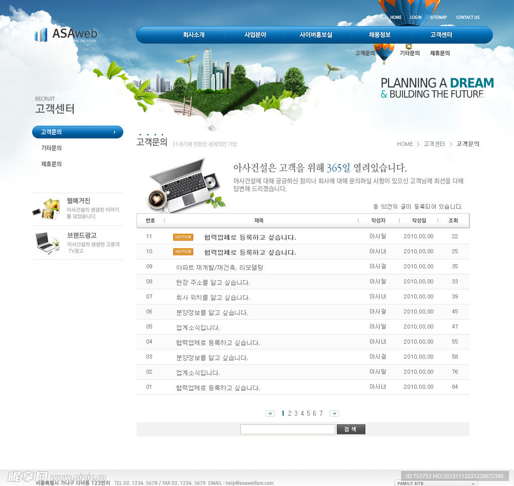
Task: Select 제휴문의 in the left sidebar
Action: [51, 164]
